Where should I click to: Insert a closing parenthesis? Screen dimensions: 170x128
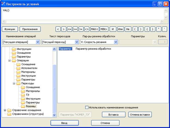tap(141, 29)
